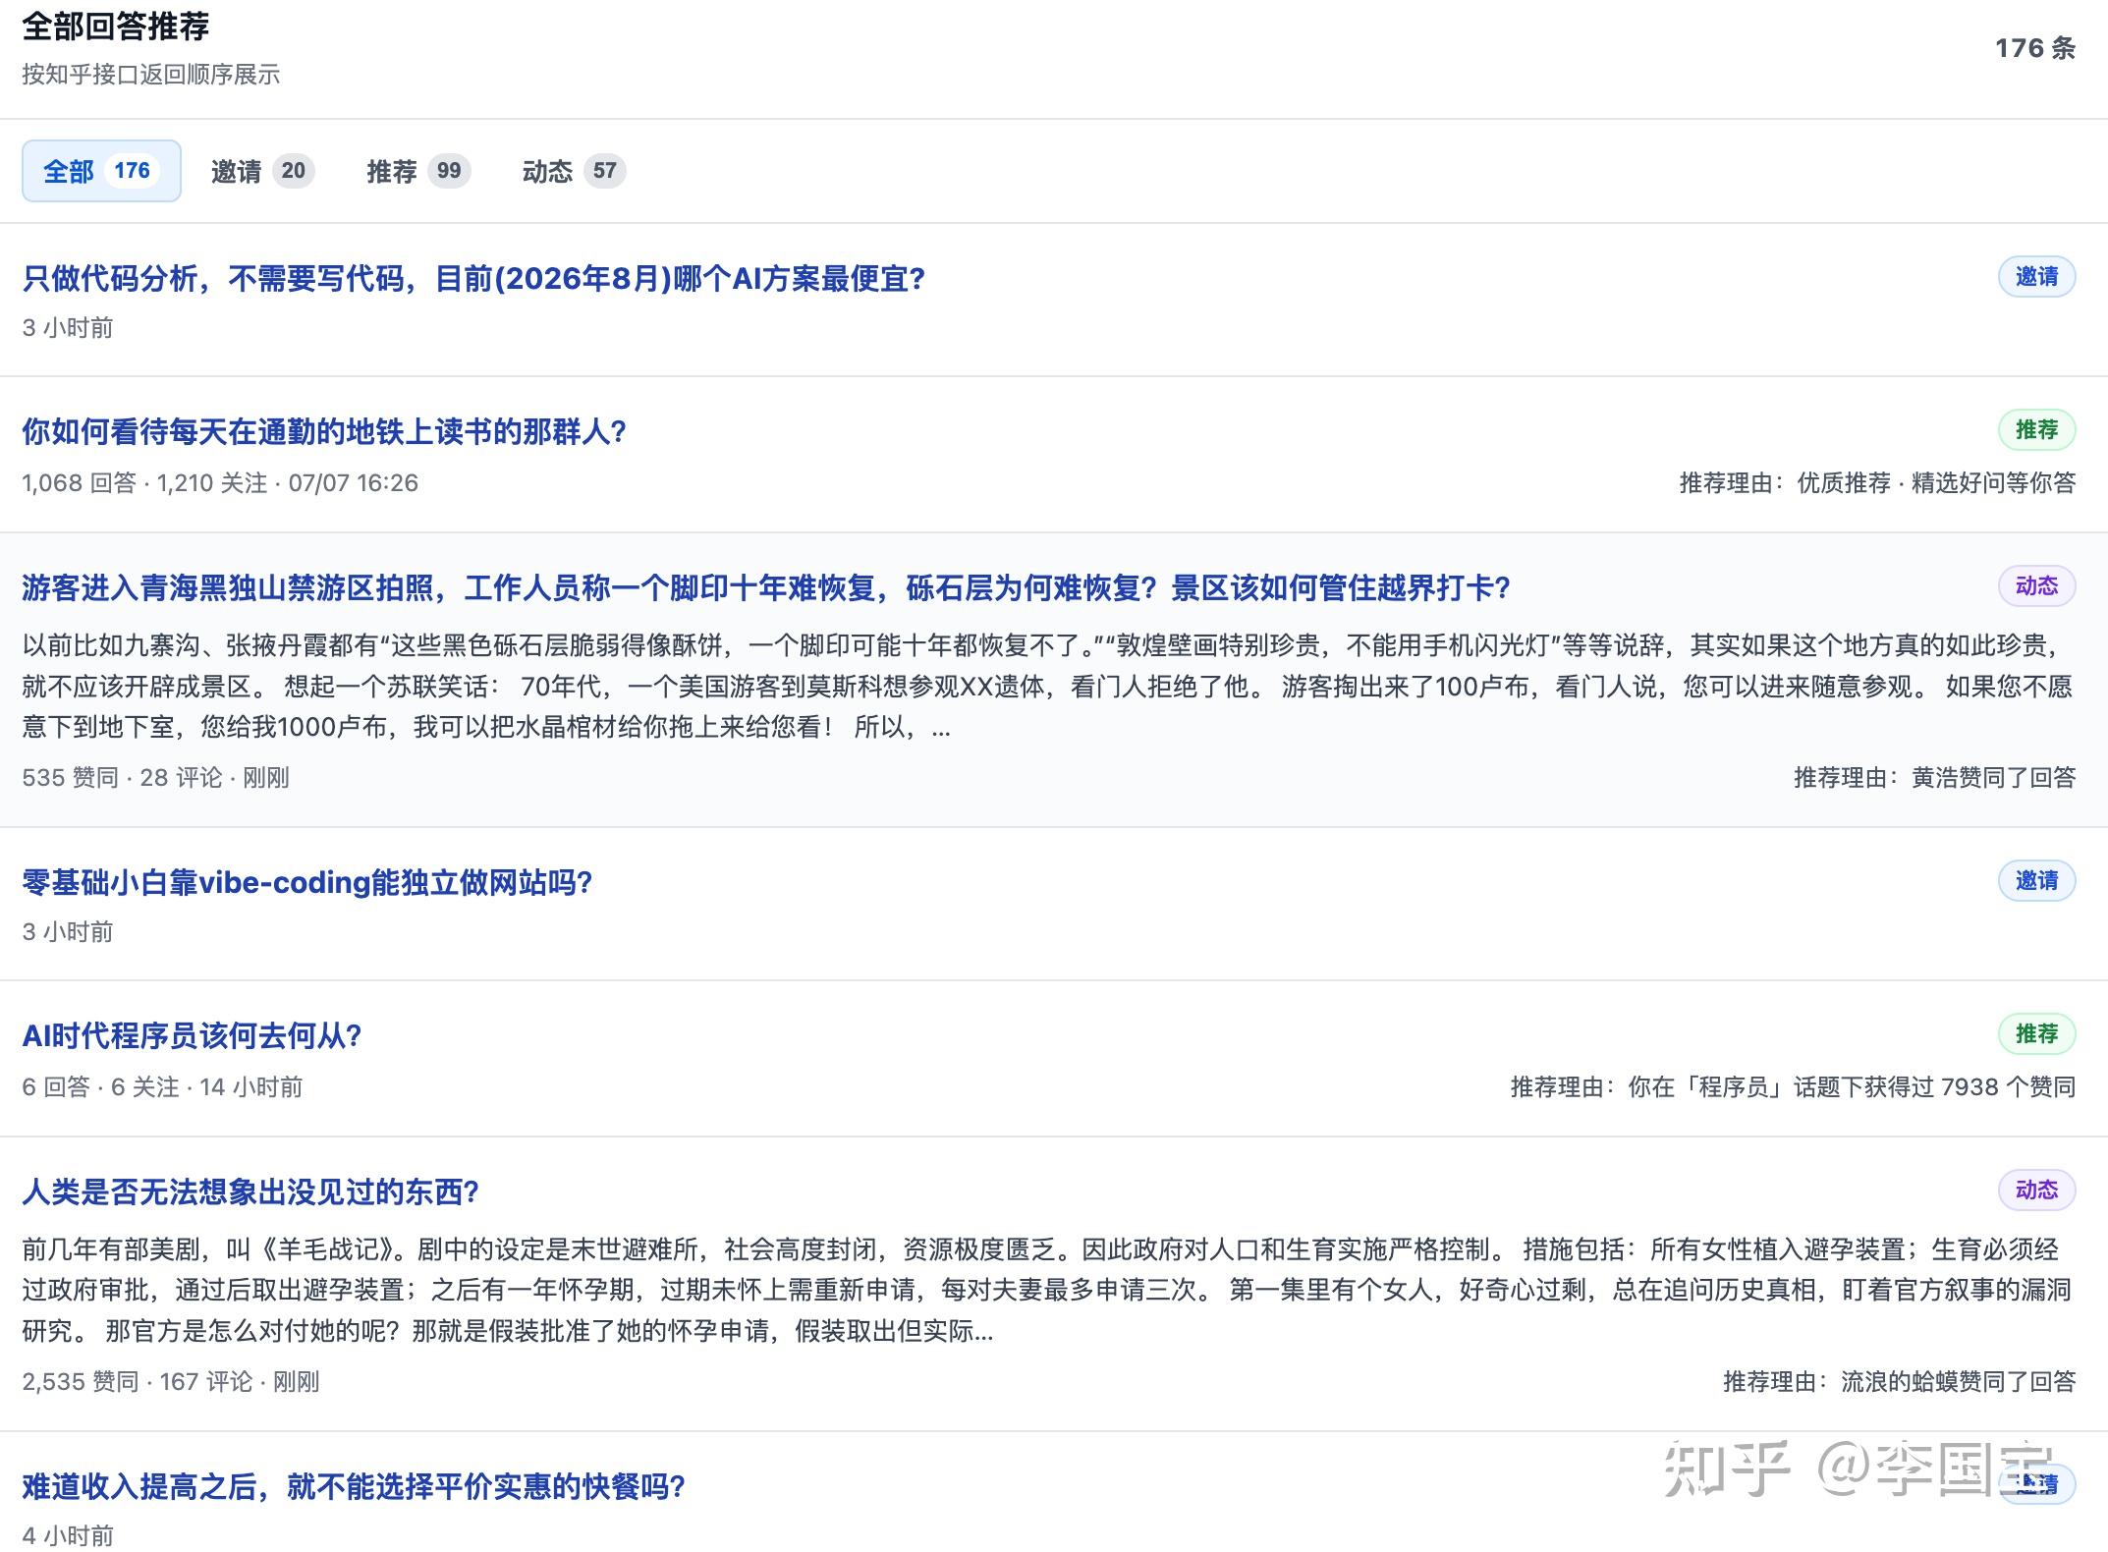The image size is (2108, 1552).
Task: Switch to the 动态 57 tab
Action: (x=574, y=171)
